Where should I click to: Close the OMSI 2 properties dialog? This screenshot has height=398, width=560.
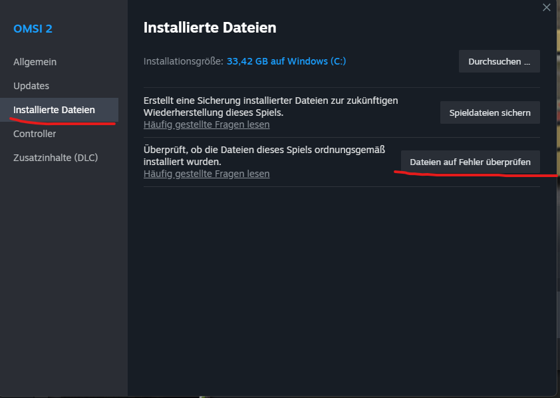pyautogui.click(x=547, y=7)
